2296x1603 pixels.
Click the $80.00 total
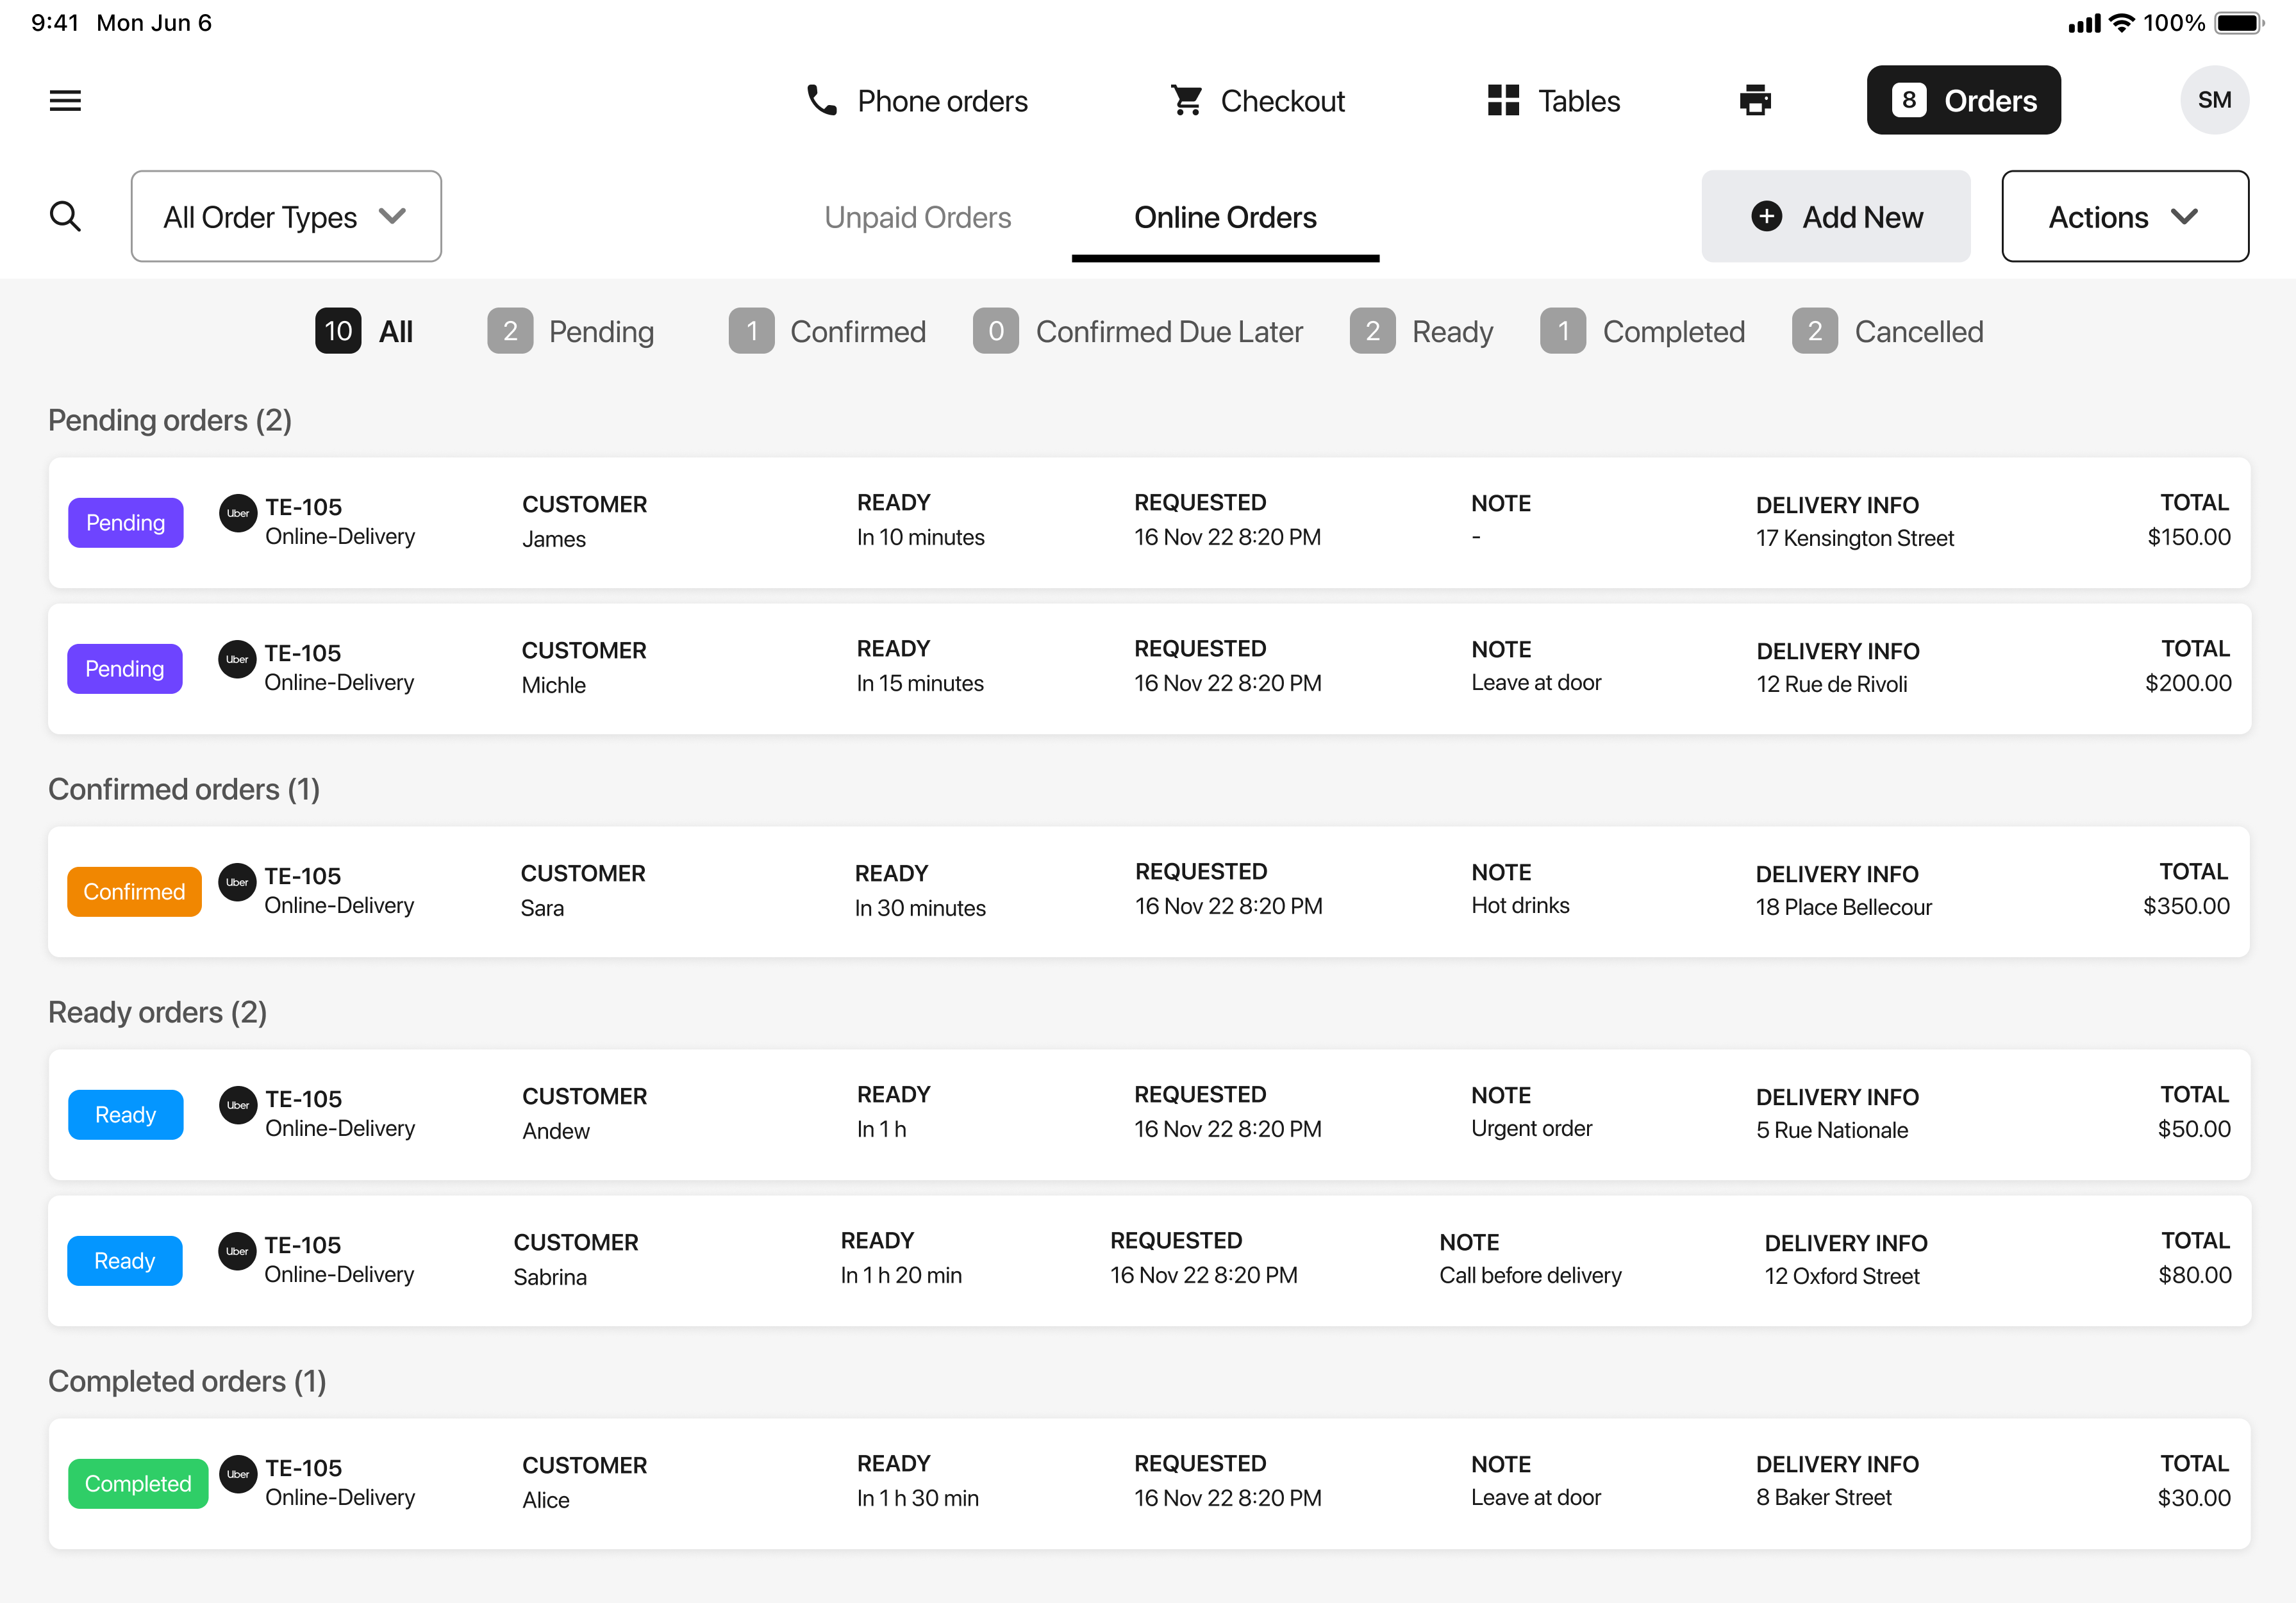(2195, 1274)
